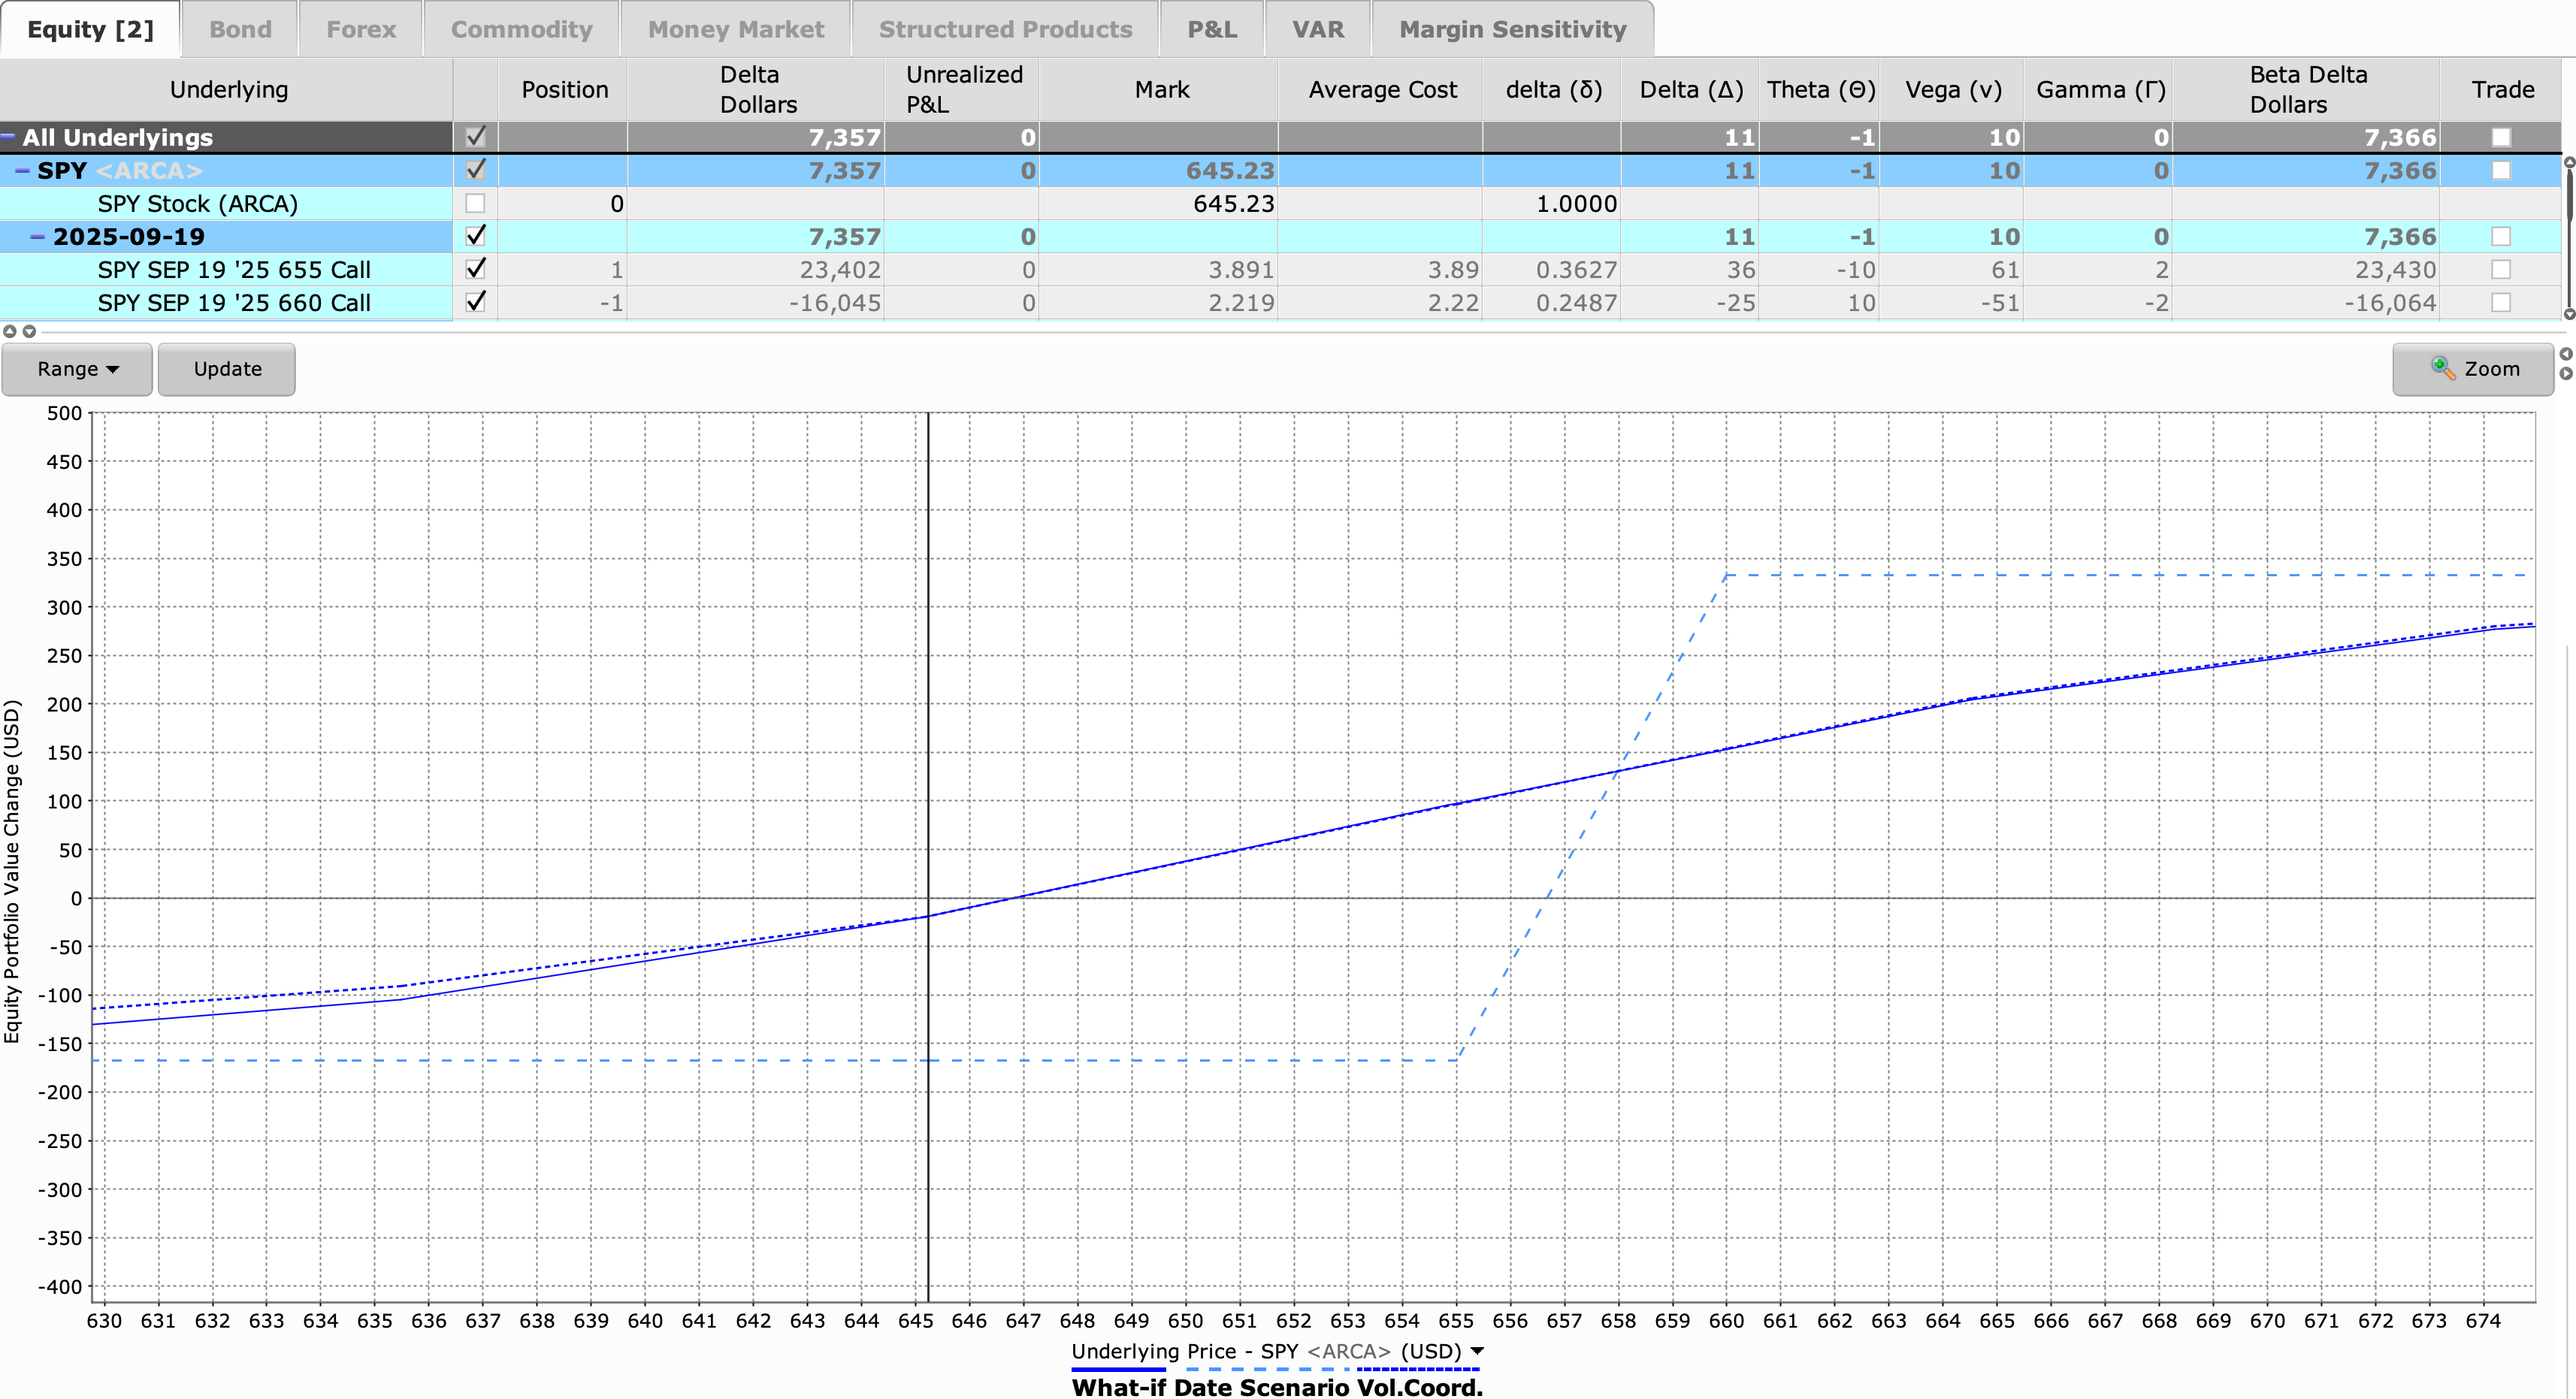Viewport: 2576px width, 1399px height.
Task: Click the left-arrow circle beside Zoom
Action: pos(2566,354)
